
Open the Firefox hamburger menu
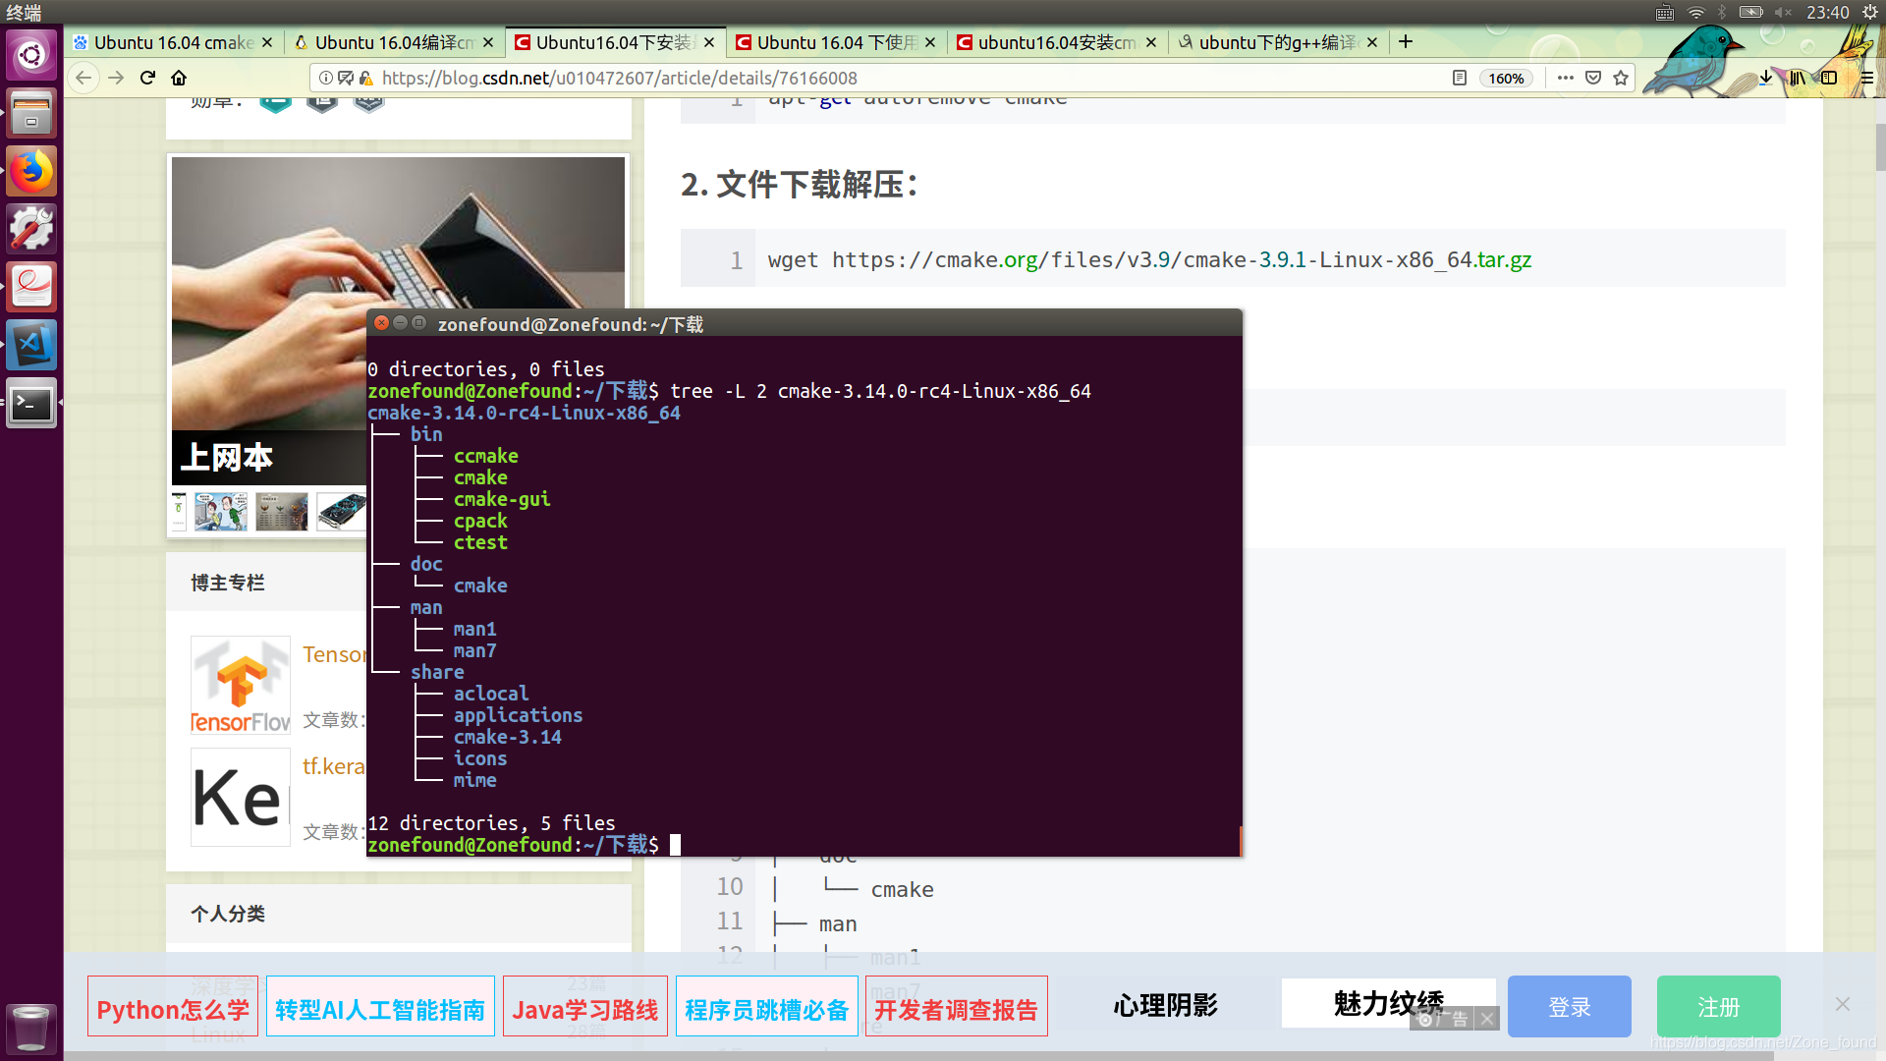tap(1867, 78)
